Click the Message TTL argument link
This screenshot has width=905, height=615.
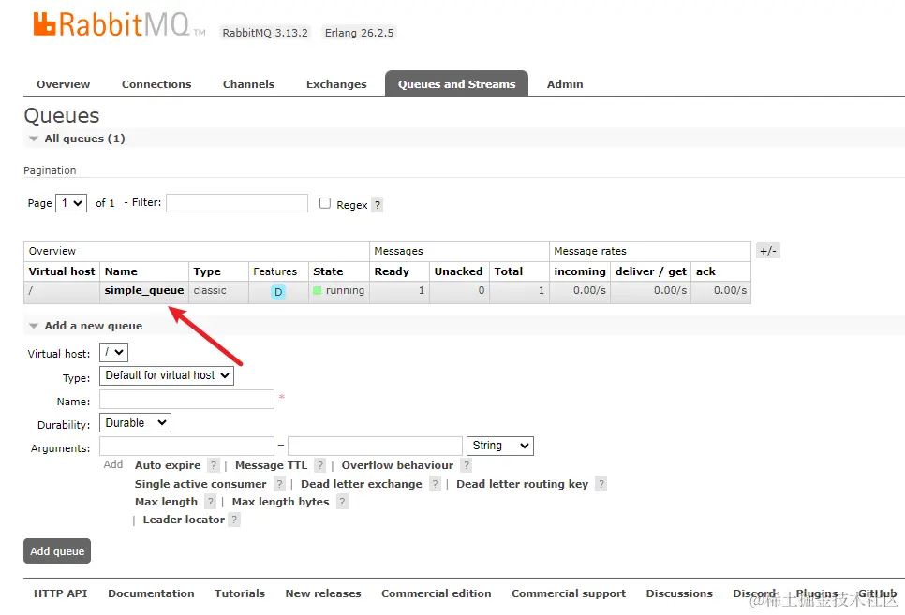click(x=272, y=465)
